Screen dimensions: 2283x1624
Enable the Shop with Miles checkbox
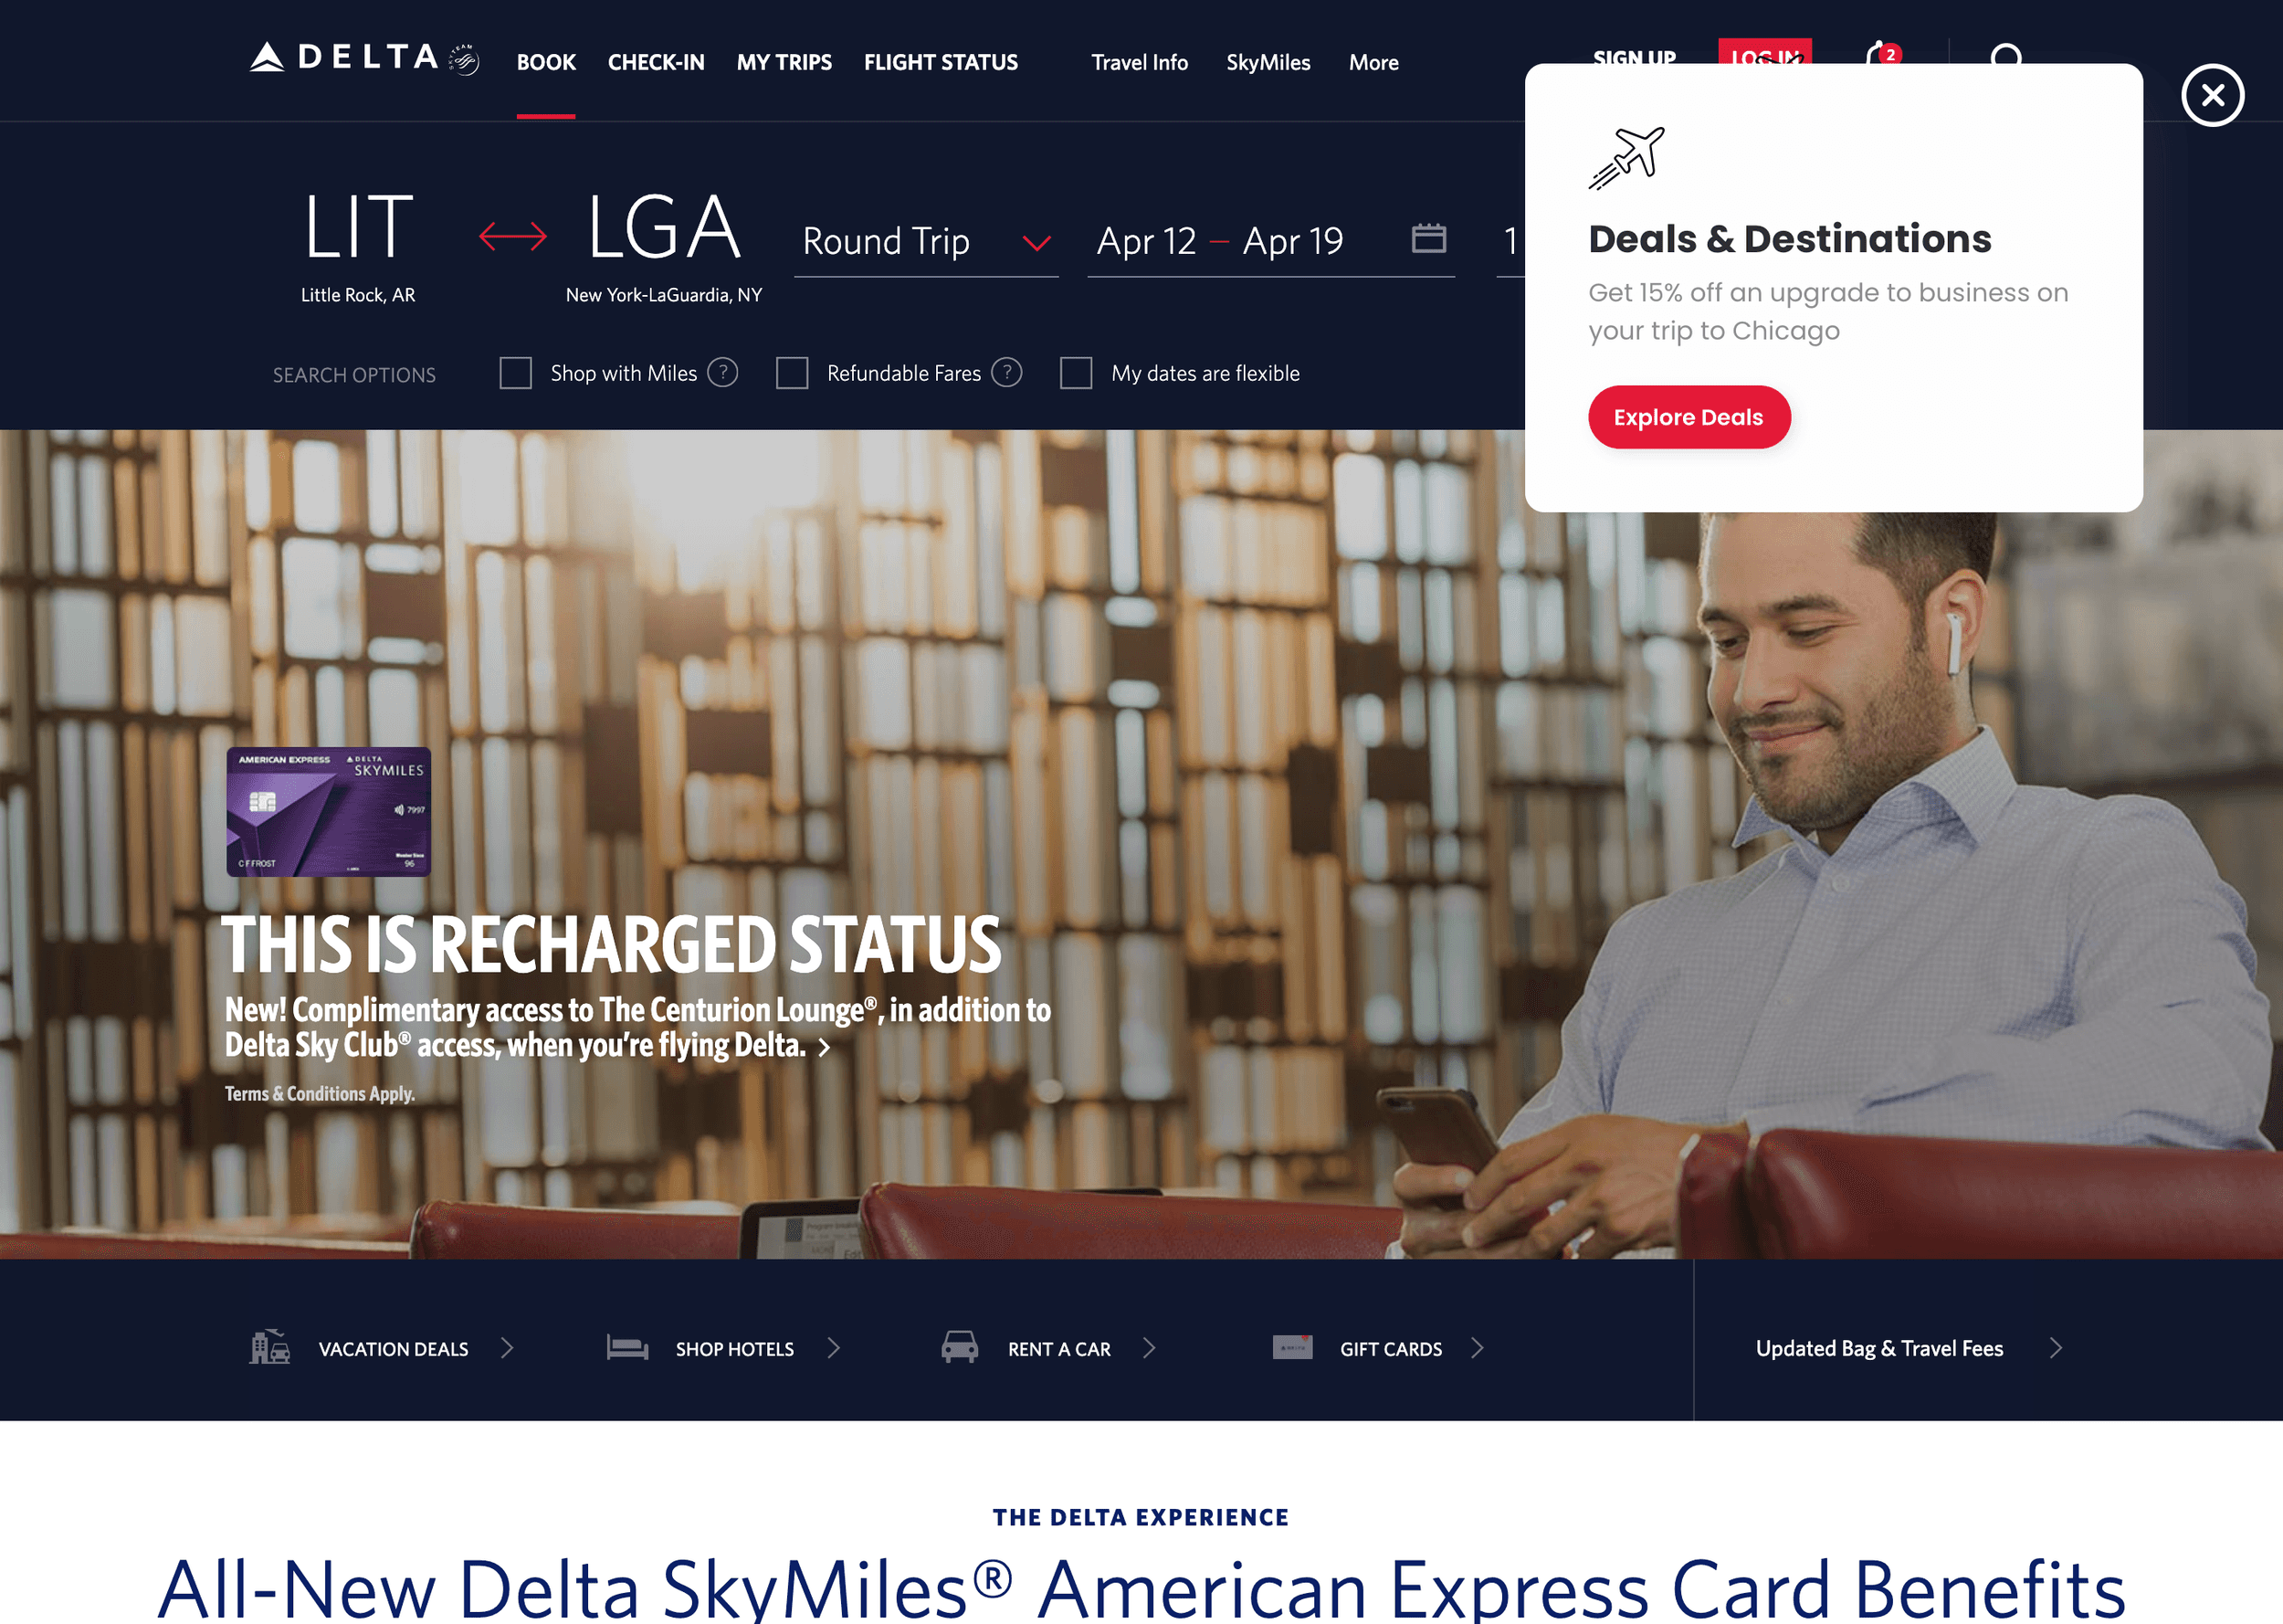[x=516, y=373]
